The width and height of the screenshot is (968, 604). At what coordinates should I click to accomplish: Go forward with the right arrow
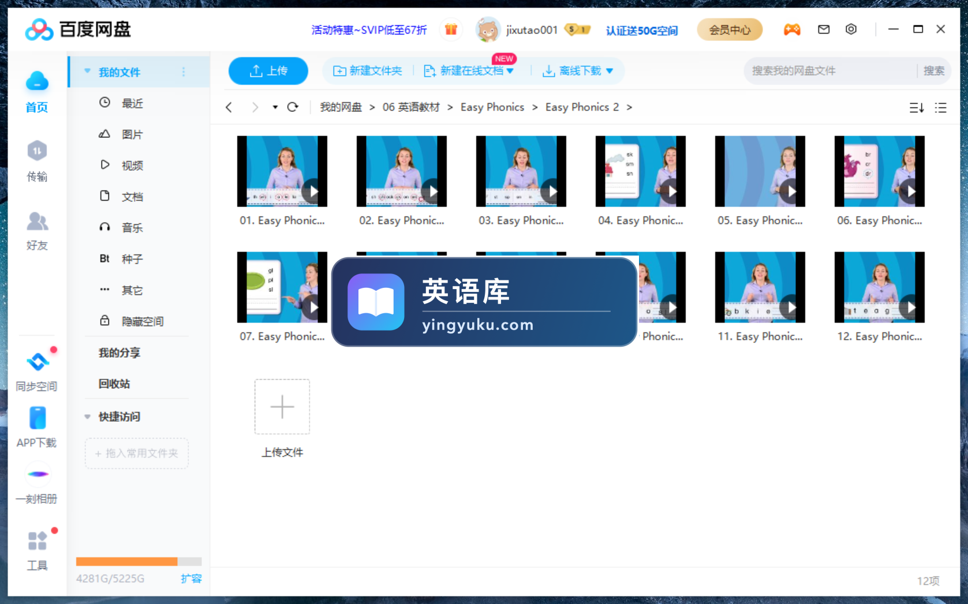coord(255,107)
